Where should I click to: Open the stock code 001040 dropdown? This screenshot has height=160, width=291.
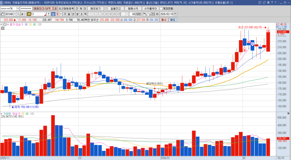click(15, 14)
